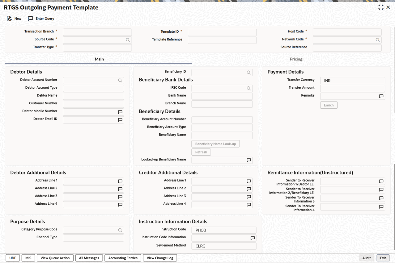Open Sender to Receiver Information 1 editor icon
This screenshot has width=395, height=263.
[x=381, y=181]
